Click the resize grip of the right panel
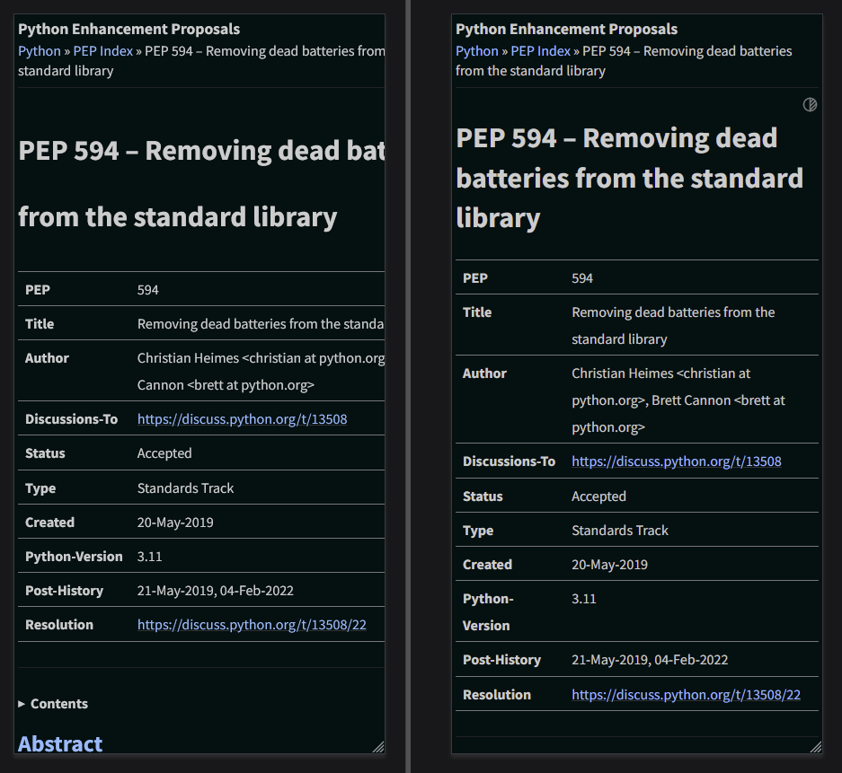The image size is (842, 773). (816, 748)
